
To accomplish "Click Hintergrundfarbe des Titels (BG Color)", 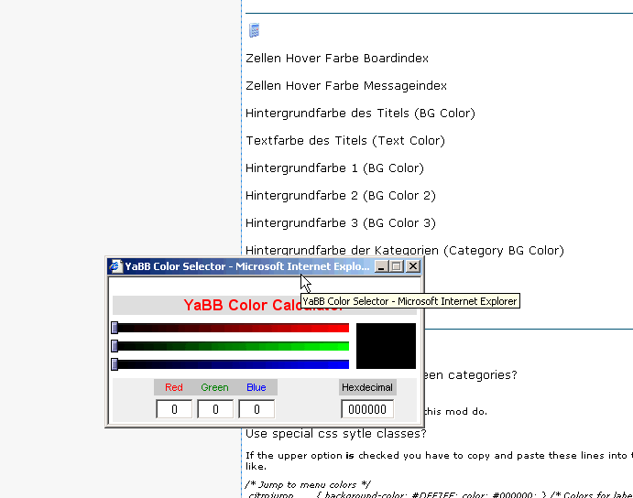I will (x=360, y=114).
